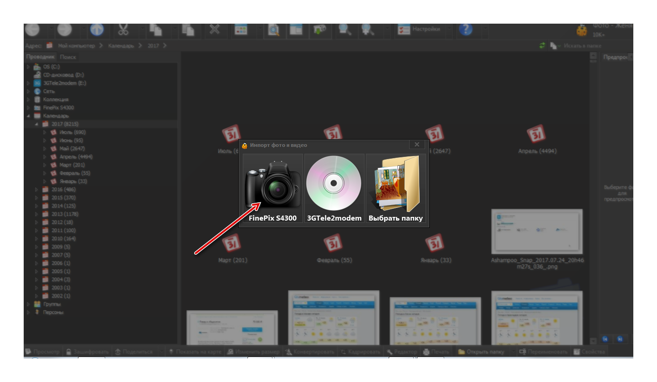Viewport: 657px width, 382px height.
Task: Go back with the left arrow toolbar button
Action: click(32, 30)
